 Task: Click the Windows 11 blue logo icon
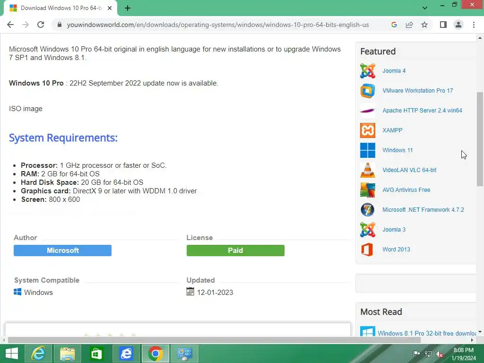[x=368, y=150]
